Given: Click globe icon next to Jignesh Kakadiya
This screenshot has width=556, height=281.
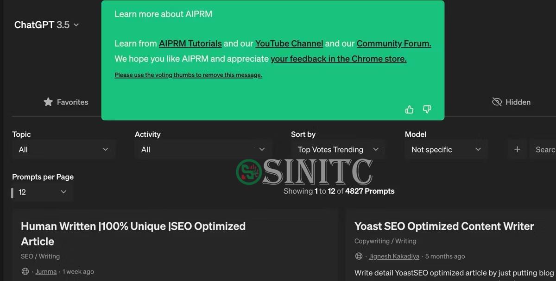Looking at the screenshot, I should tap(359, 256).
